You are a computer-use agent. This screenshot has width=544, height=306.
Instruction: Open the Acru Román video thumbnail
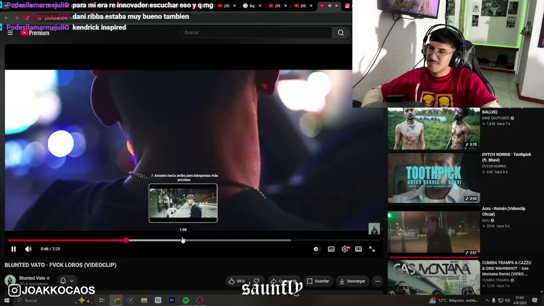click(433, 232)
